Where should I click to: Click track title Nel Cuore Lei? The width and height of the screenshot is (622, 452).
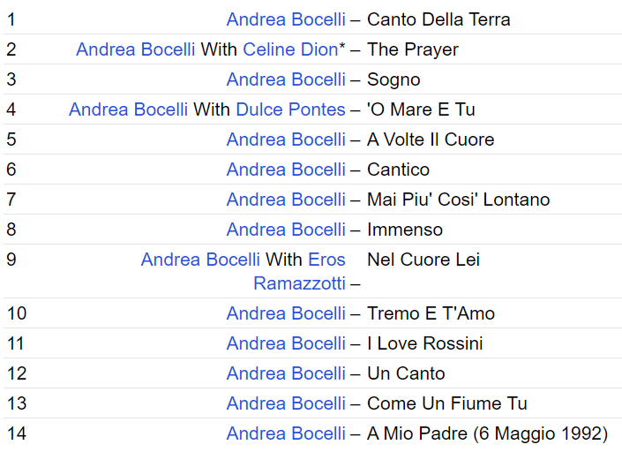click(x=423, y=260)
